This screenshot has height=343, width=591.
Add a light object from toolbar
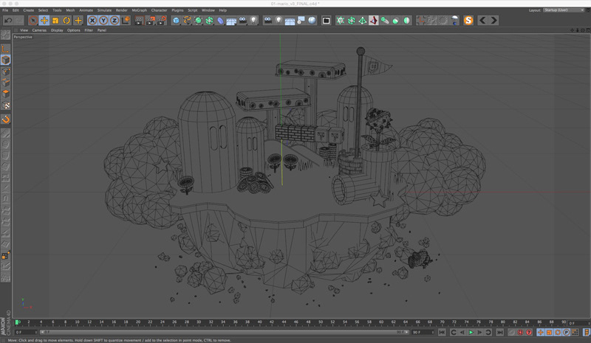pyautogui.click(x=253, y=21)
